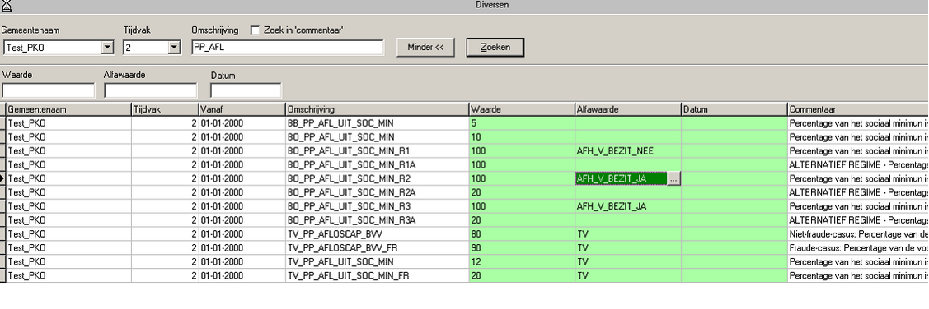Click the Vanaf date in the TV_PP_AFL_UIT_SOC_MIN_FR row
The height and width of the screenshot is (309, 929).
click(242, 276)
